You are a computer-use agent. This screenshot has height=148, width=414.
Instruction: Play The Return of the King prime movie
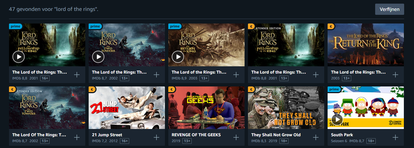coord(178,57)
